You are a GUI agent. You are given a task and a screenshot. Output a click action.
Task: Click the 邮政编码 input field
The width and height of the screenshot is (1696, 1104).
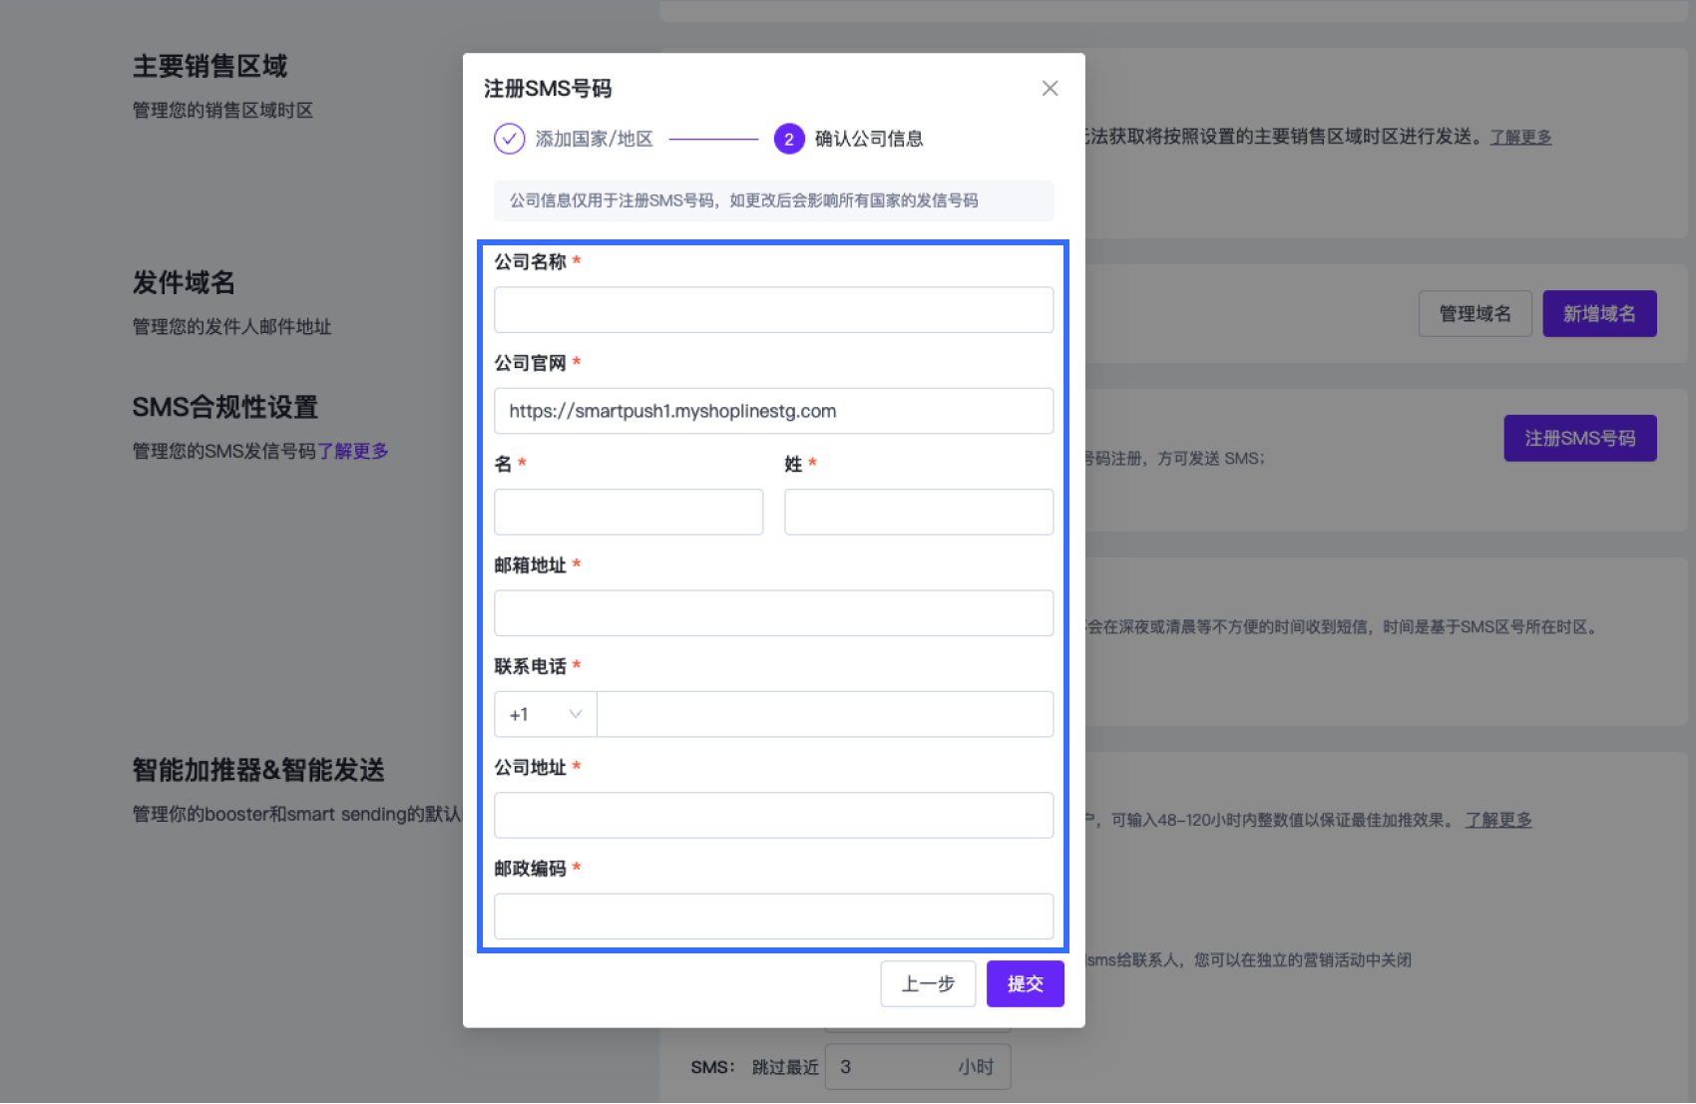[773, 917]
